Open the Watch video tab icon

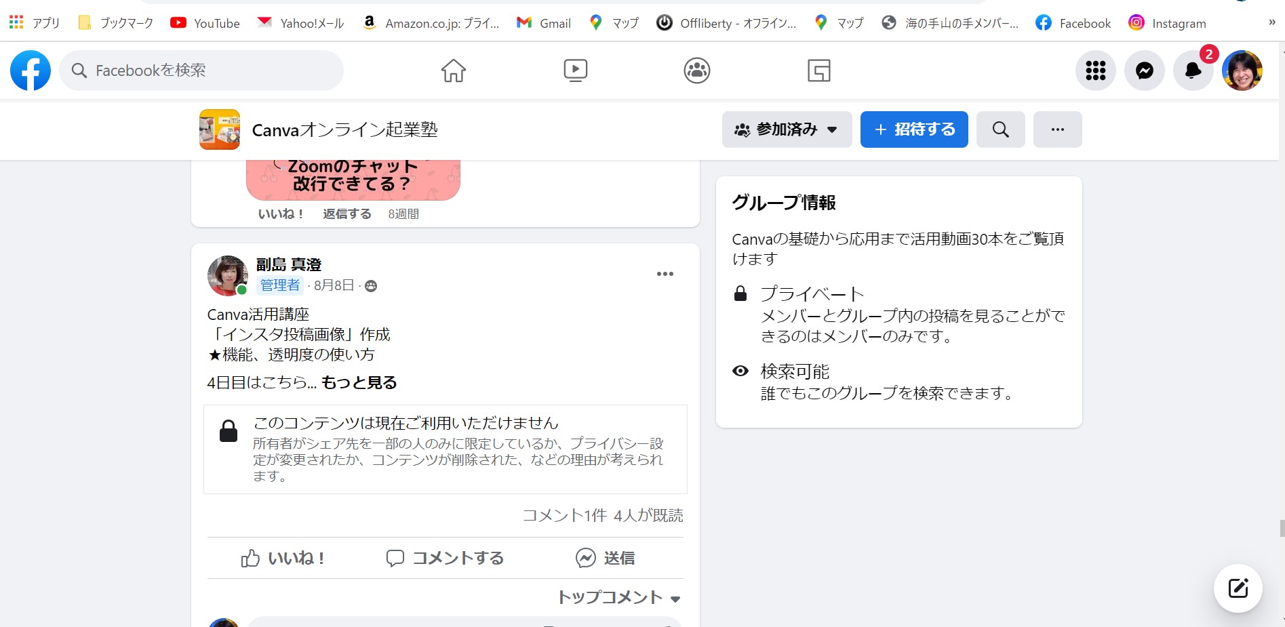click(x=576, y=70)
